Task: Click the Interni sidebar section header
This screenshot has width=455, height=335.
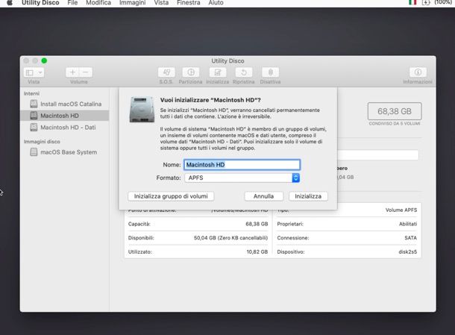Action: 31,93
